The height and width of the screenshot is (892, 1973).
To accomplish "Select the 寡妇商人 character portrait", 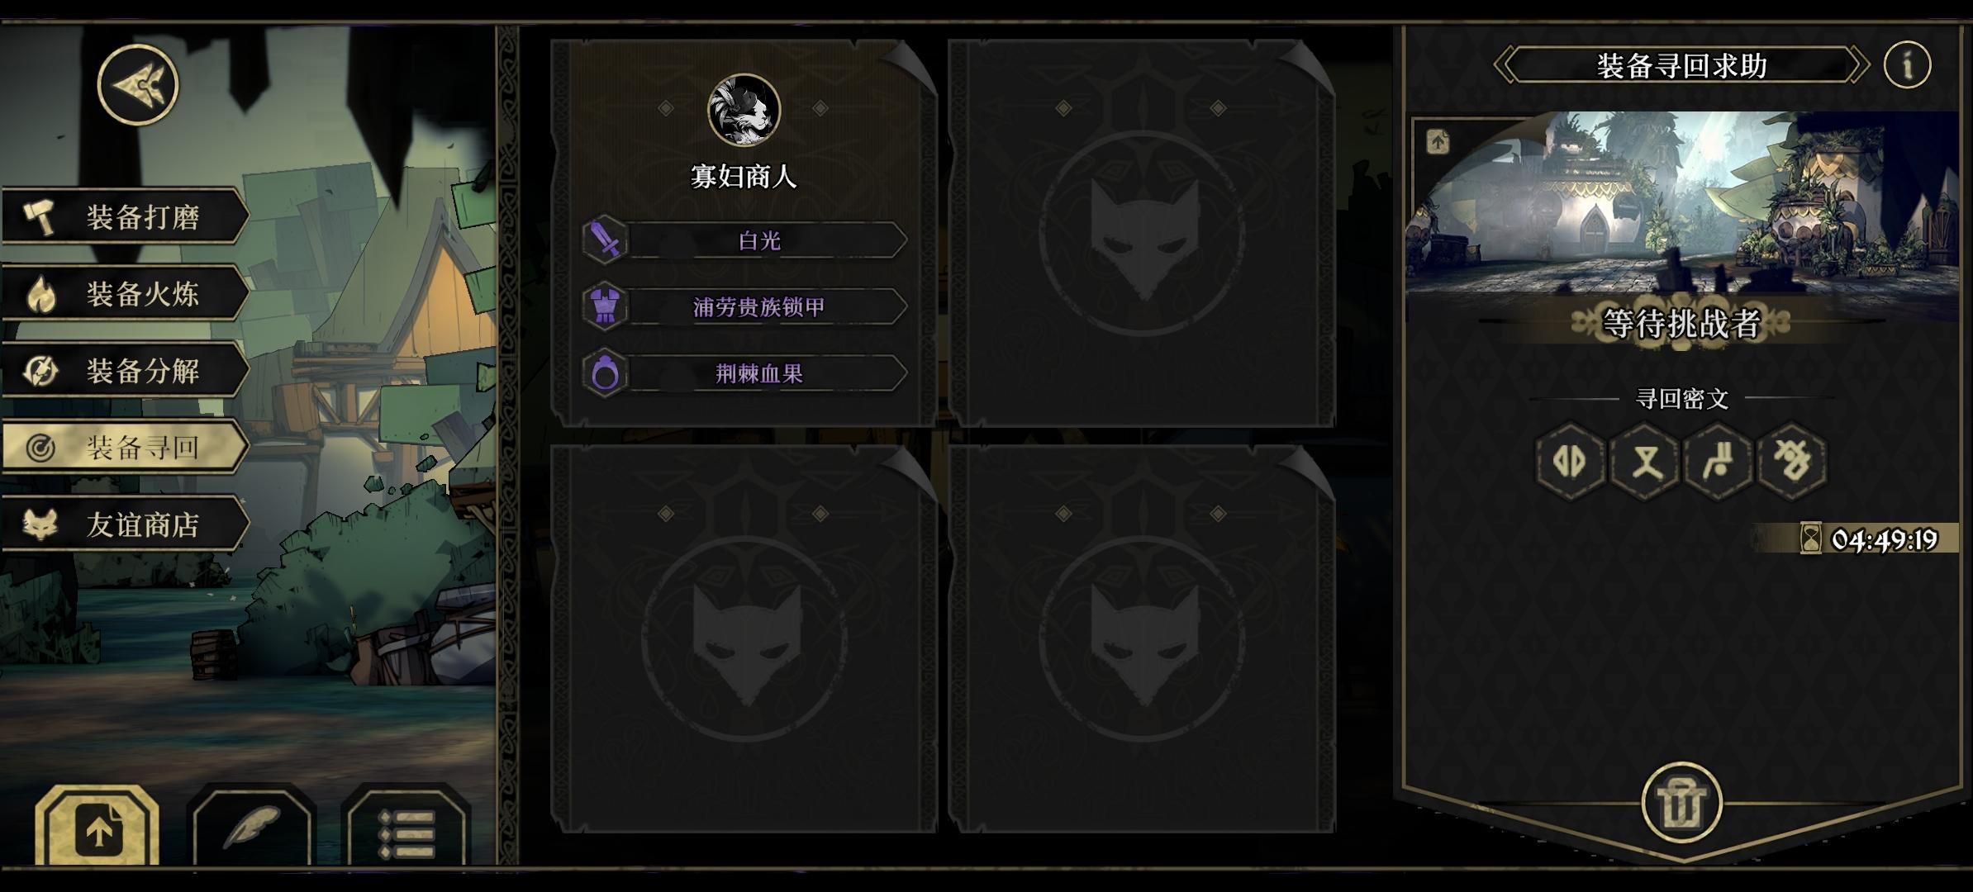I will click(x=744, y=110).
